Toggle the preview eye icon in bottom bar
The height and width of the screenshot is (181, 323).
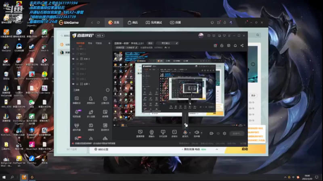pos(218,134)
